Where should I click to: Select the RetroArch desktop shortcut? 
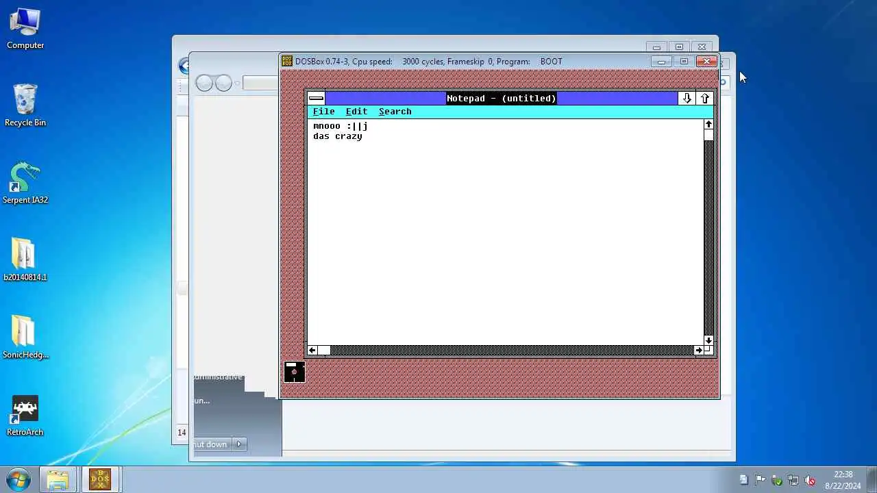[25, 415]
